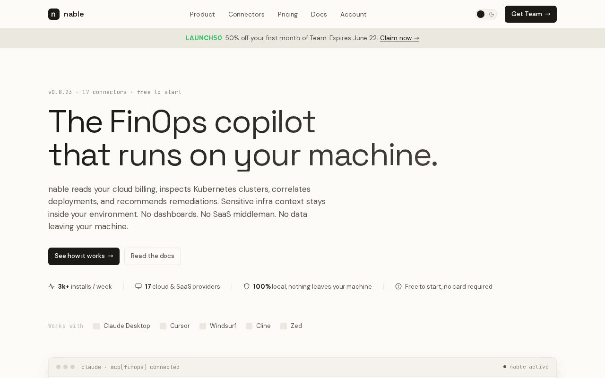The width and height of the screenshot is (605, 378).
Task: Open the Product menu
Action: click(202, 14)
